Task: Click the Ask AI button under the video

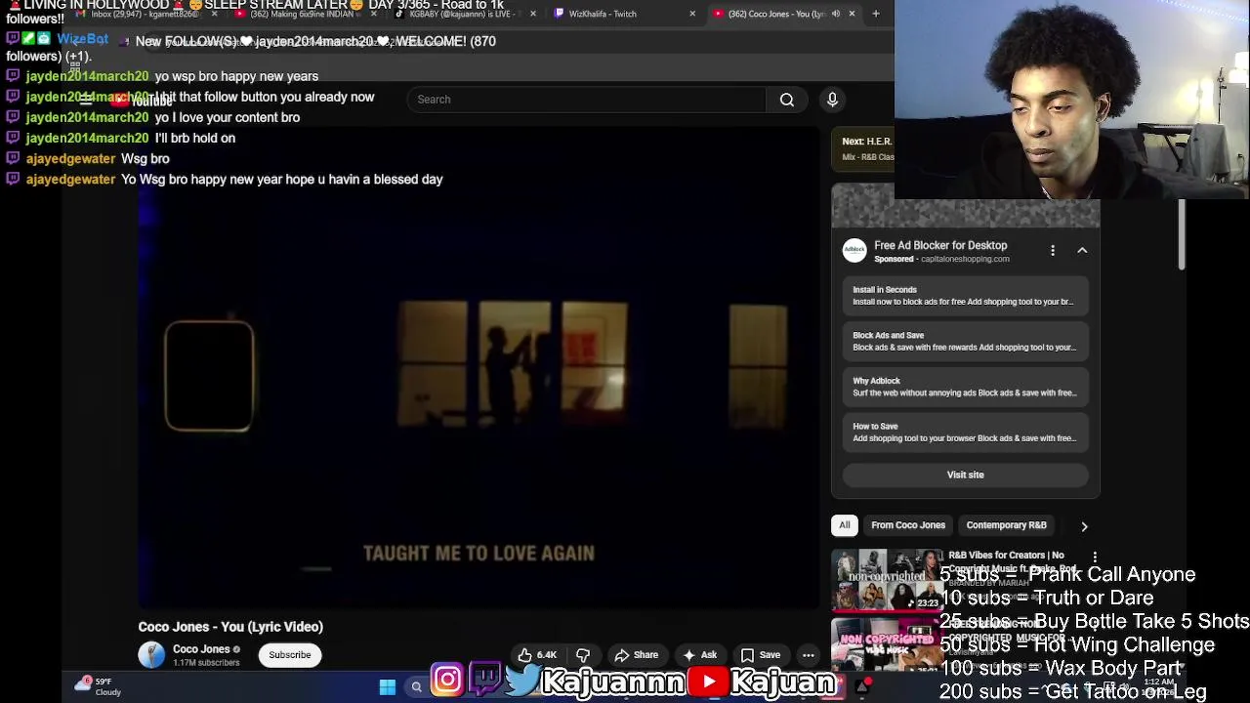Action: (x=700, y=655)
